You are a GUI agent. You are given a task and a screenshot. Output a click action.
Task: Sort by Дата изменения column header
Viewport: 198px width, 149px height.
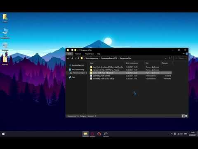pyautogui.click(x=132, y=63)
